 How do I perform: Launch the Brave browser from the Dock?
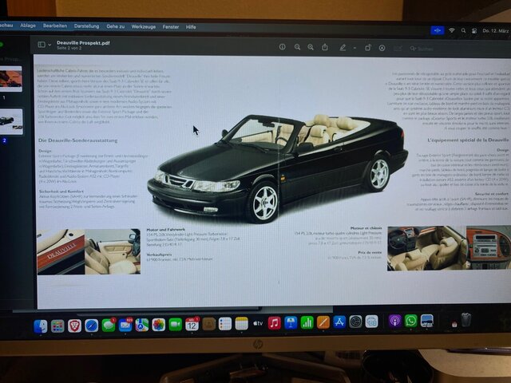[74, 326]
